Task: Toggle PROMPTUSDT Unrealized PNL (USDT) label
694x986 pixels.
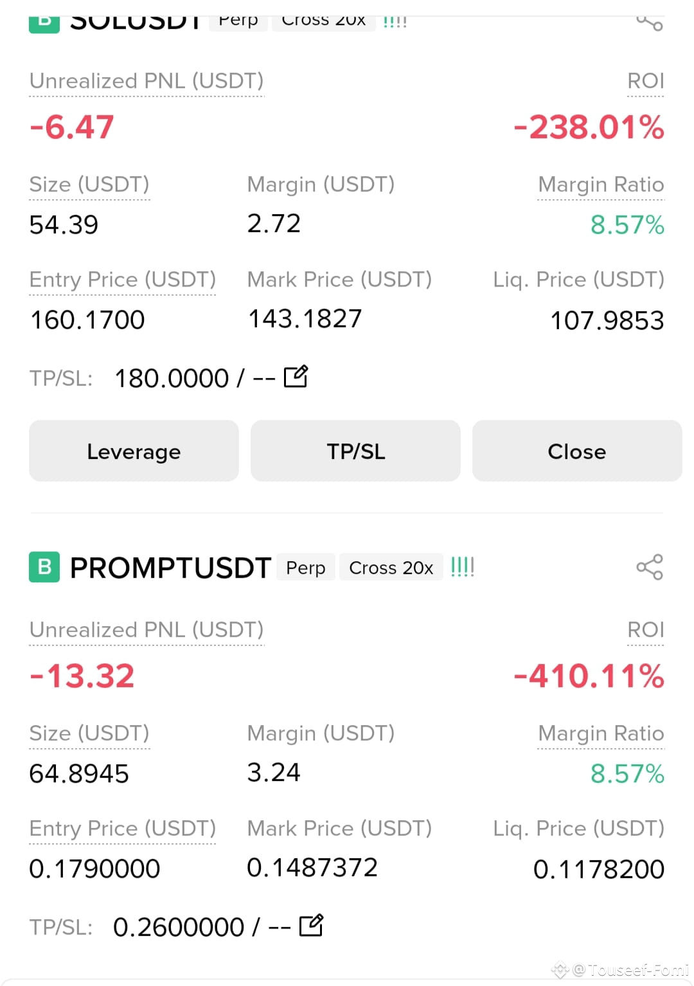Action: 147,630
